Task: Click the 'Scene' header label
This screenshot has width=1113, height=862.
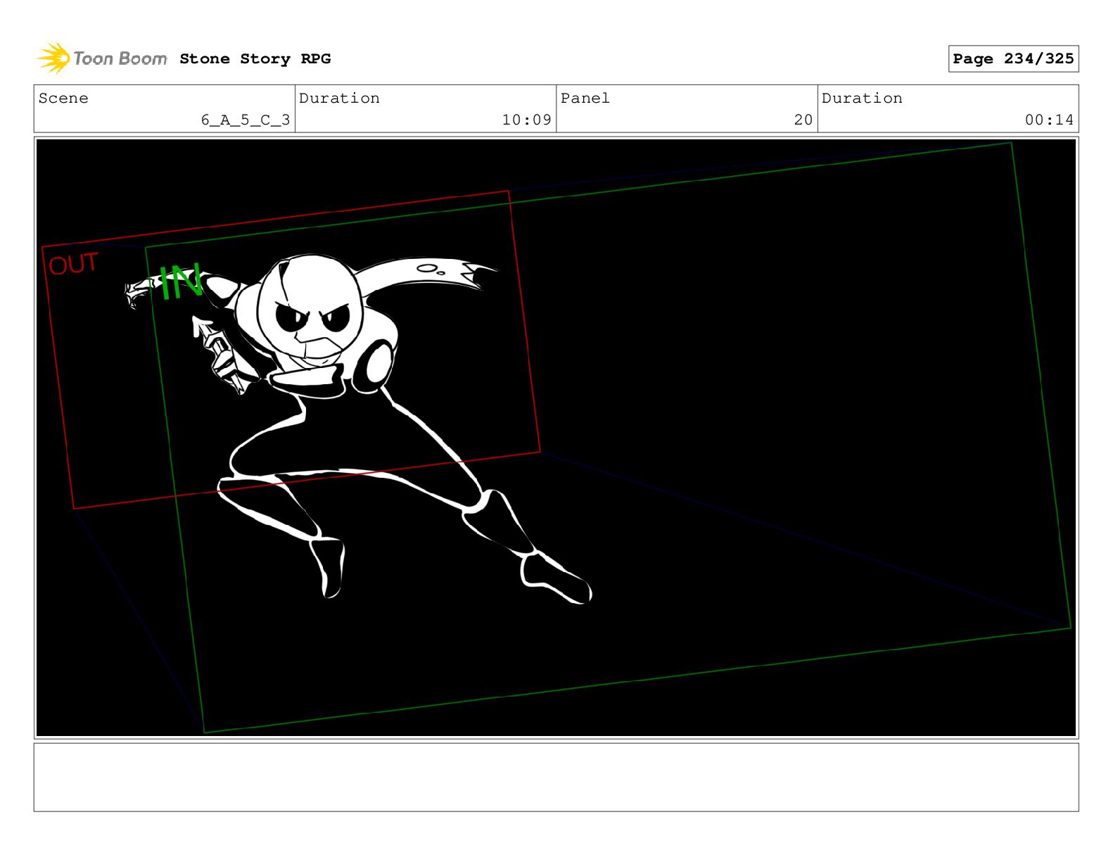Action: click(63, 98)
